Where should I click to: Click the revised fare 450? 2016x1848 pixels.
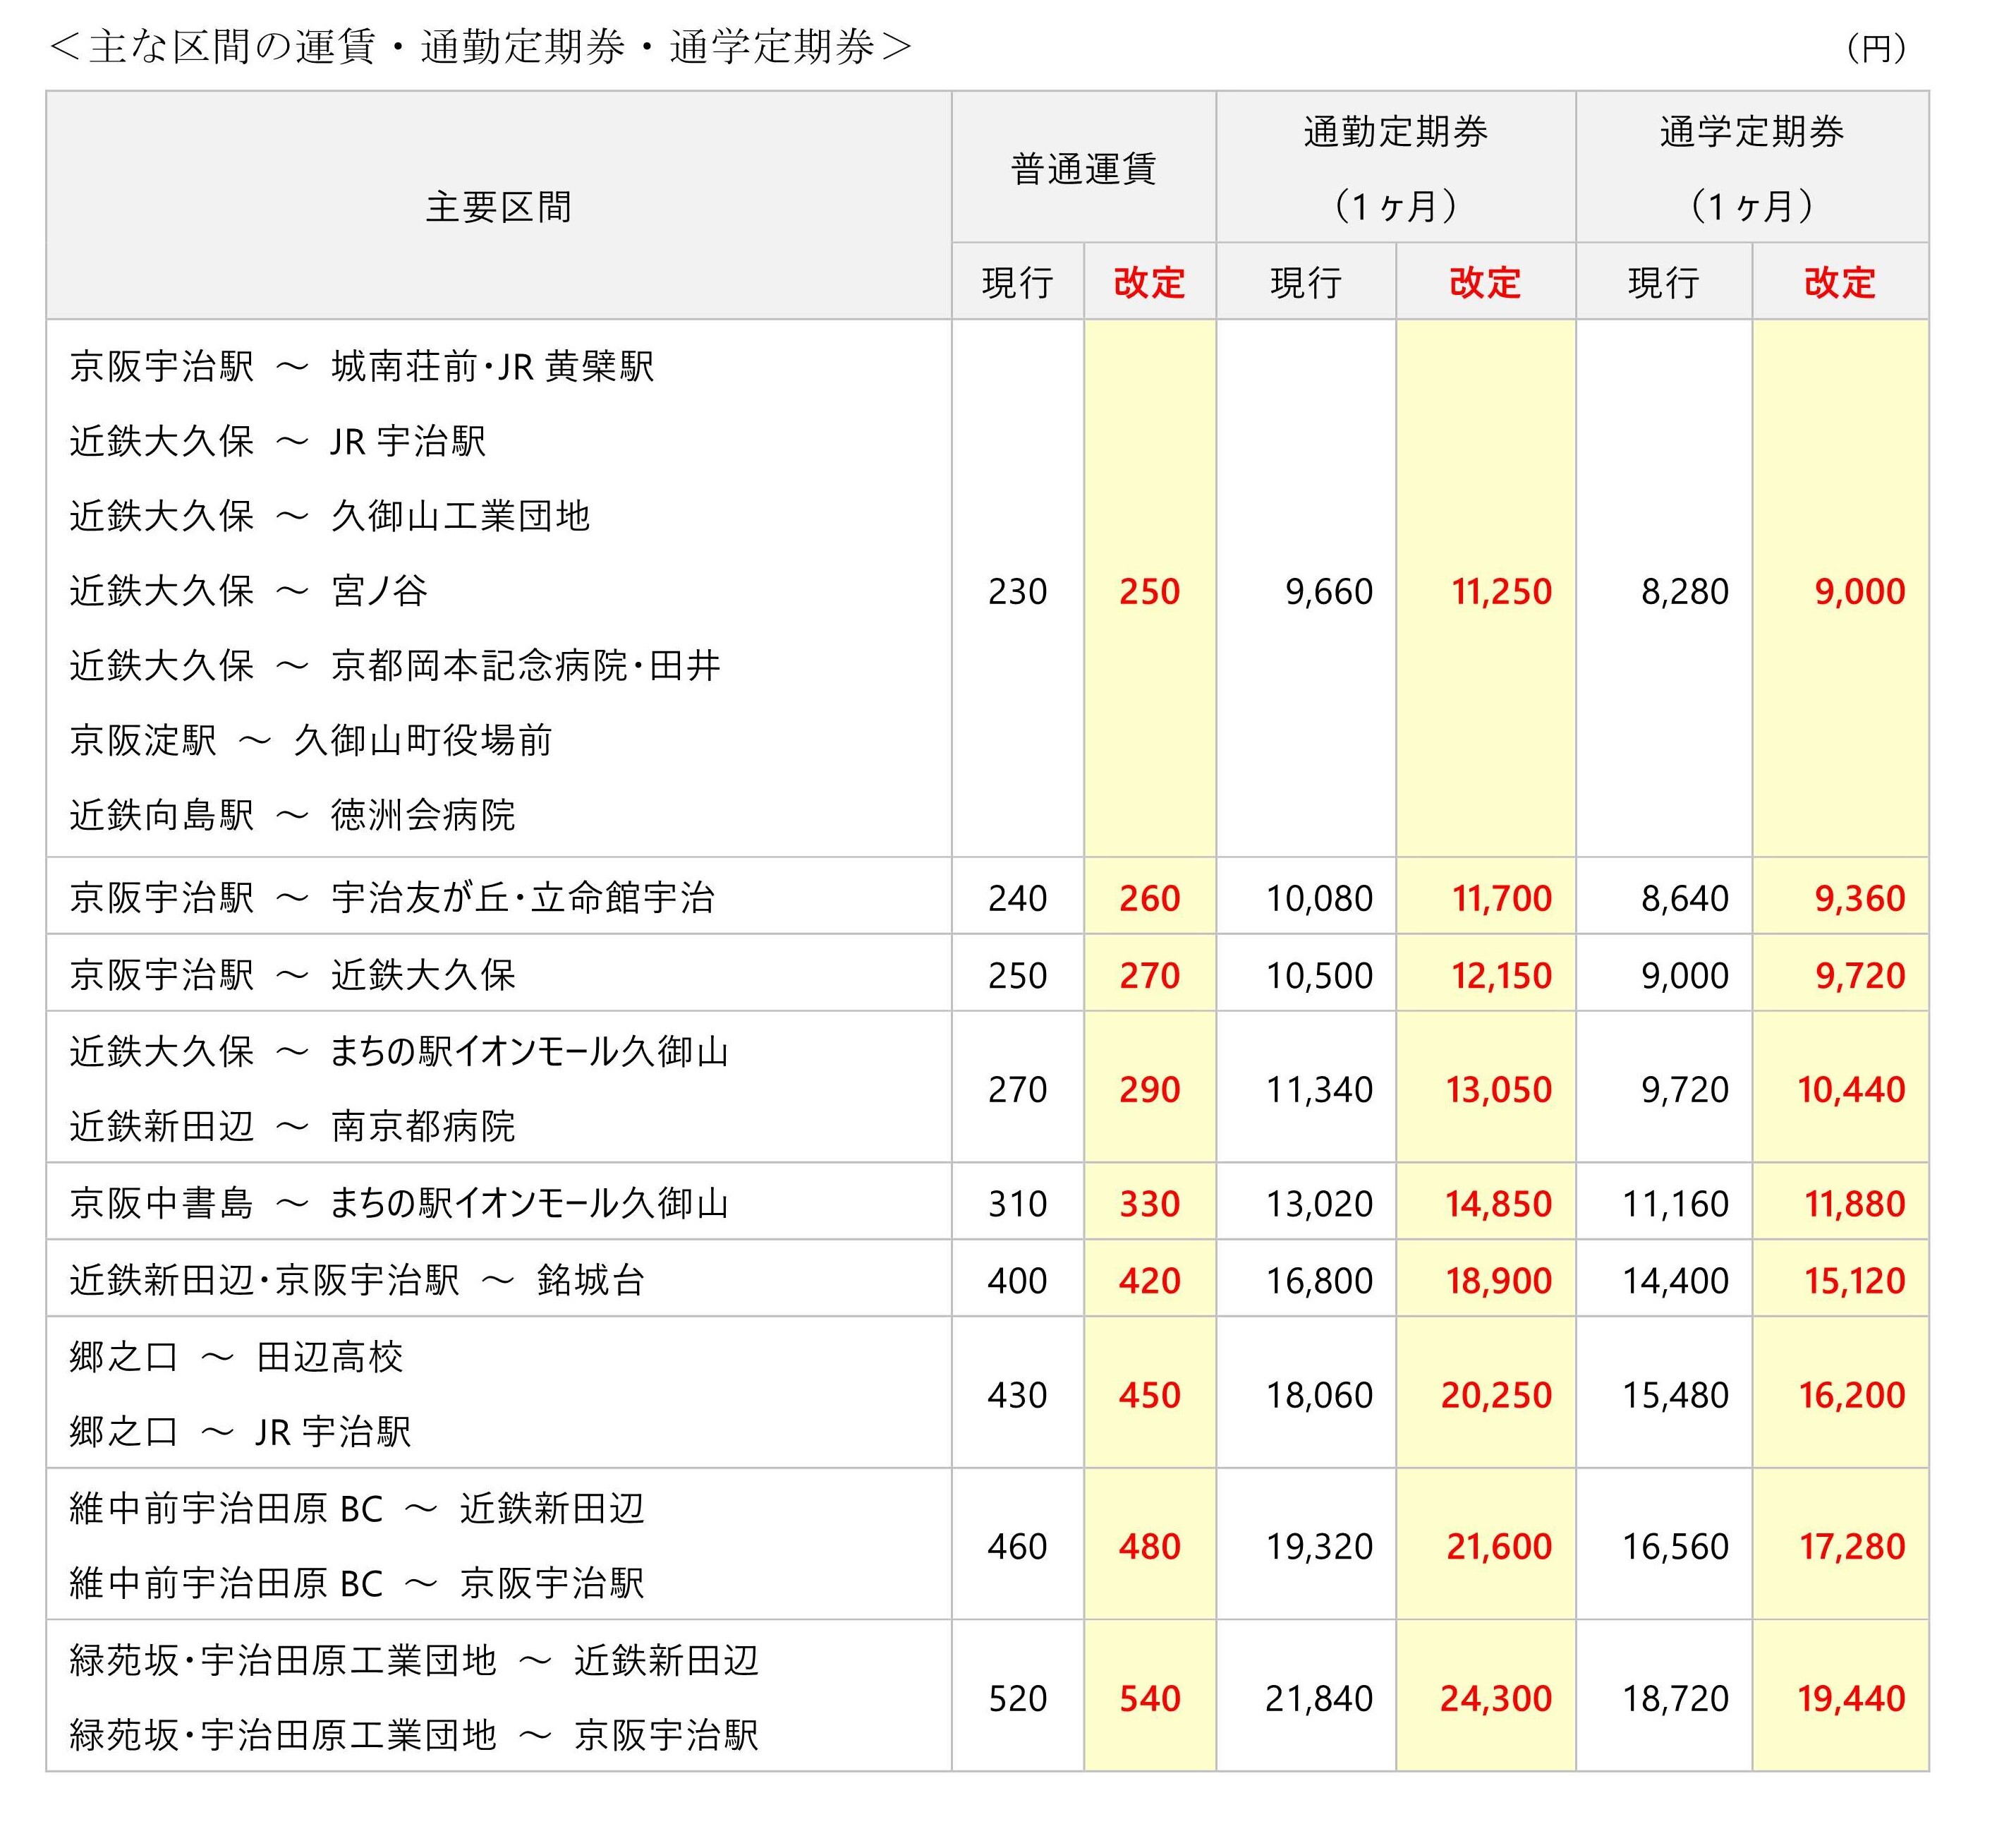tap(1149, 1395)
